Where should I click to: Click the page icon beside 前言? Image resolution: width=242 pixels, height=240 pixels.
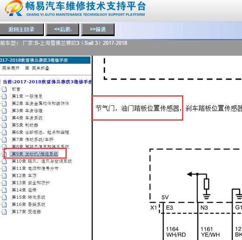[4, 89]
